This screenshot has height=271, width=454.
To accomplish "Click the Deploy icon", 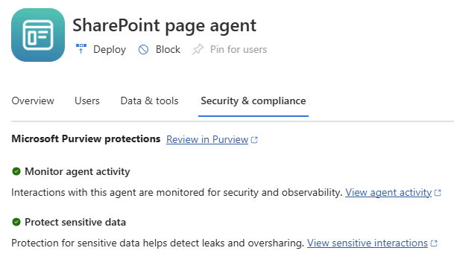I will click(x=81, y=49).
